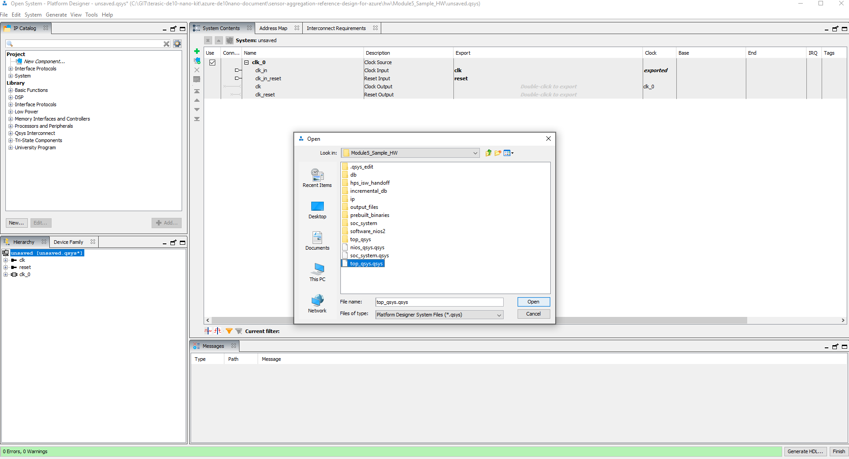Click the File name text field
The height and width of the screenshot is (459, 849).
click(x=439, y=302)
